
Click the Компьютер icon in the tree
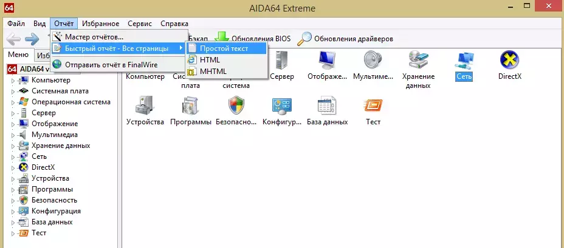point(23,81)
